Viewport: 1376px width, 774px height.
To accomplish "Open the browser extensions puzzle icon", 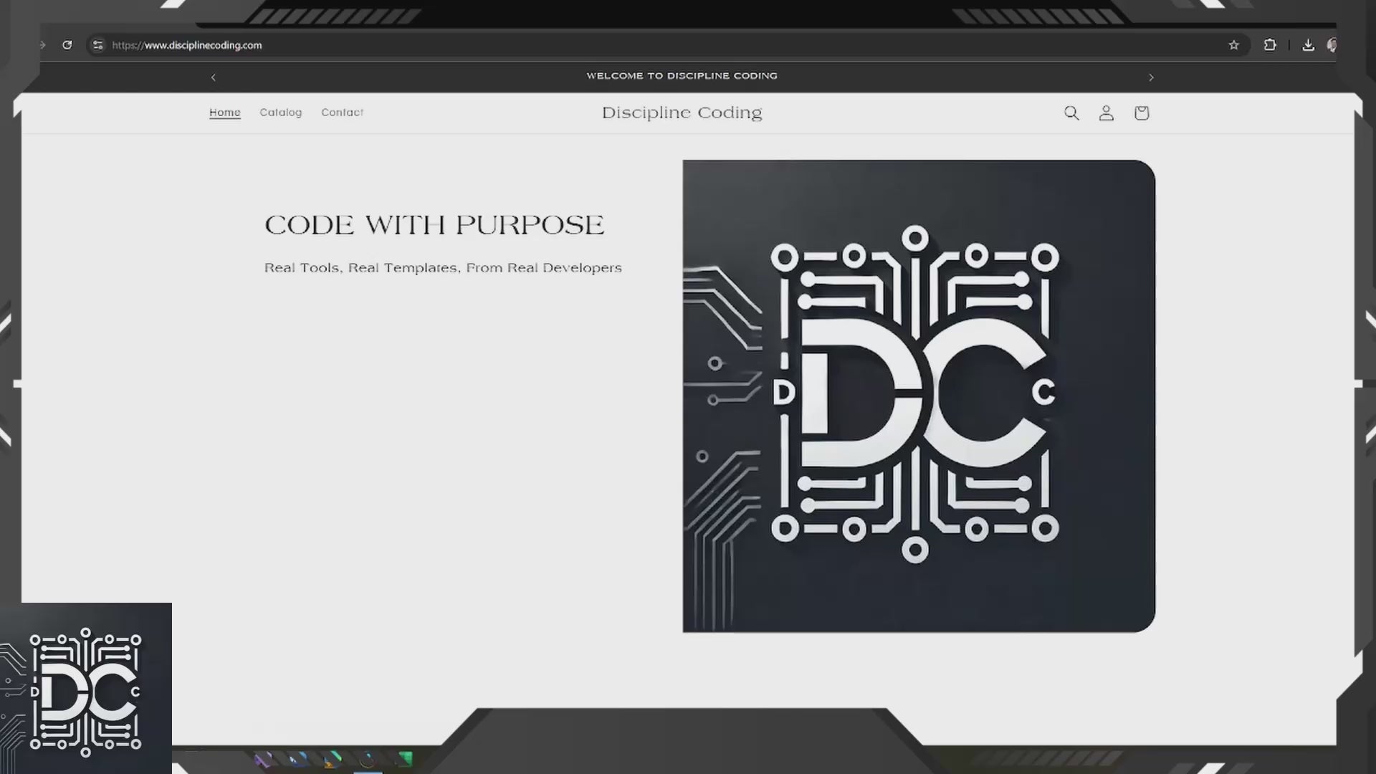I will pyautogui.click(x=1269, y=45).
